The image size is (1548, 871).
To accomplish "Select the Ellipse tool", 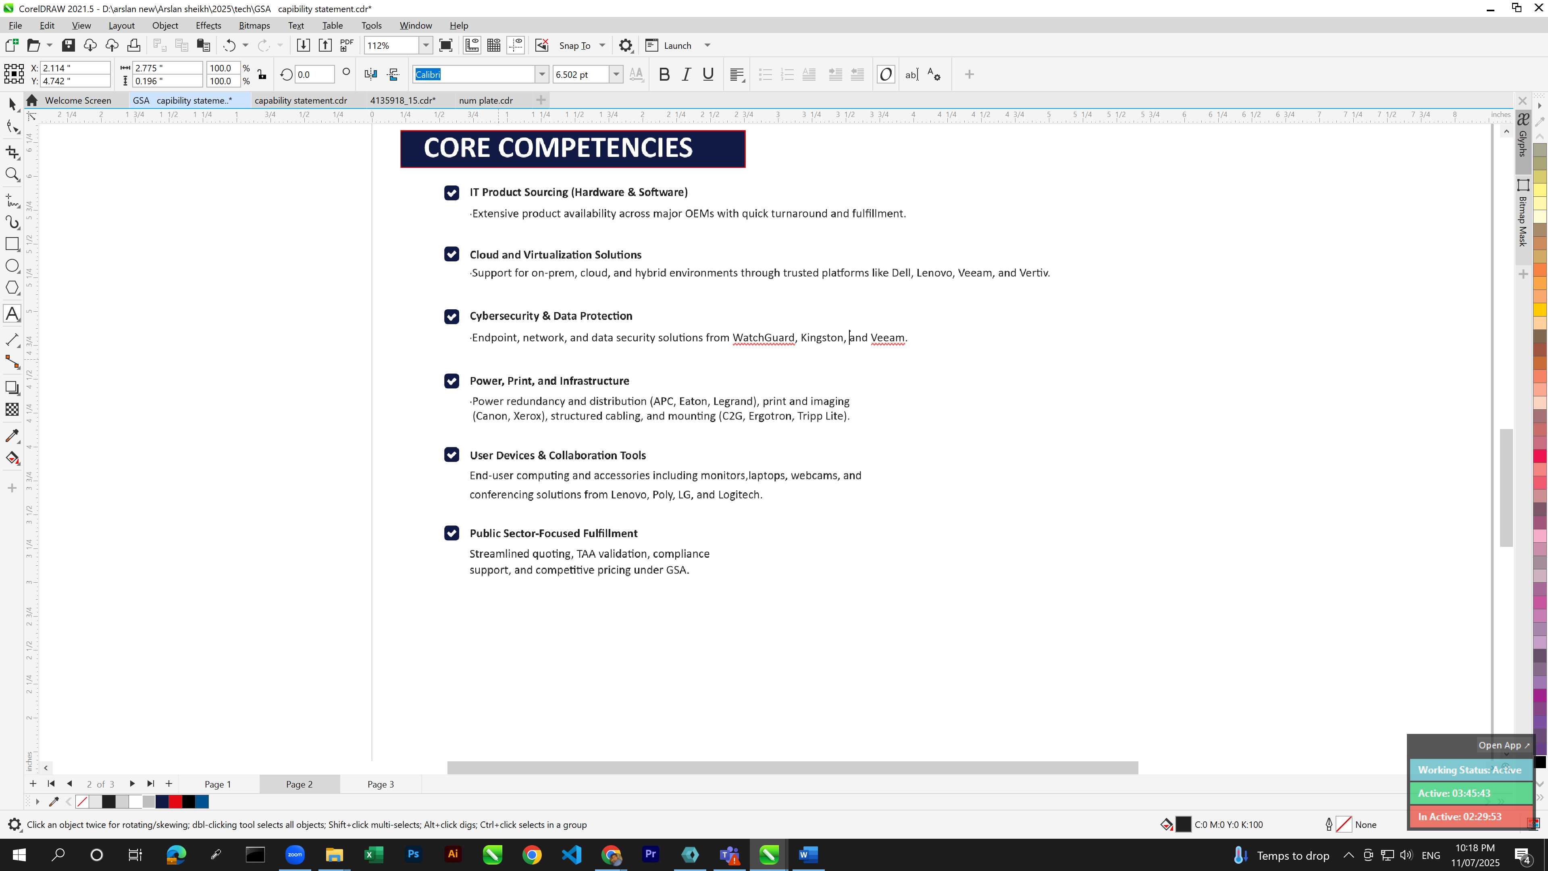I will pyautogui.click(x=12, y=266).
